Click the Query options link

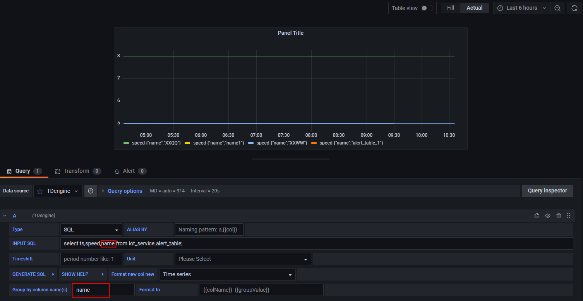click(x=125, y=190)
